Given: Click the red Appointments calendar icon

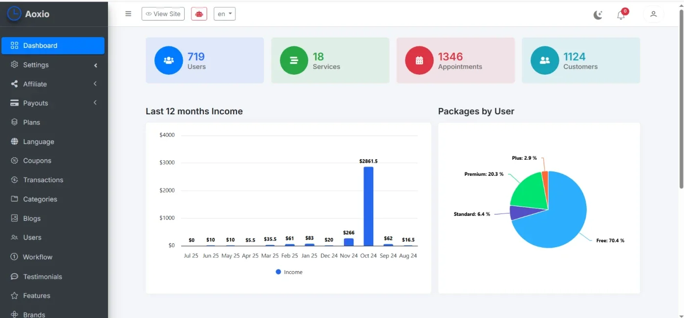Looking at the screenshot, I should coord(419,61).
